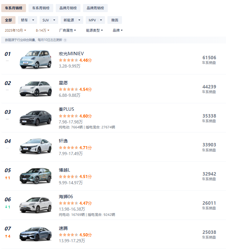Expand the SUV filter dropdown arrow

coord(55,20)
